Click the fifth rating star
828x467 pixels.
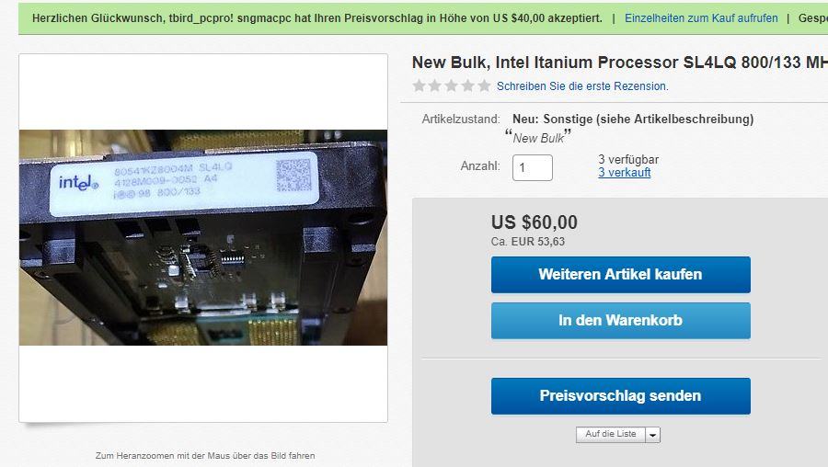[x=484, y=85]
